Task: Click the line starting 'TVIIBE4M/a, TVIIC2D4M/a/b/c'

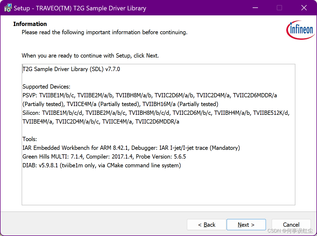Action: tap(101, 122)
